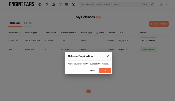Click Submit Release for Night Jam
This screenshot has height=101, width=175.
tap(148, 40)
